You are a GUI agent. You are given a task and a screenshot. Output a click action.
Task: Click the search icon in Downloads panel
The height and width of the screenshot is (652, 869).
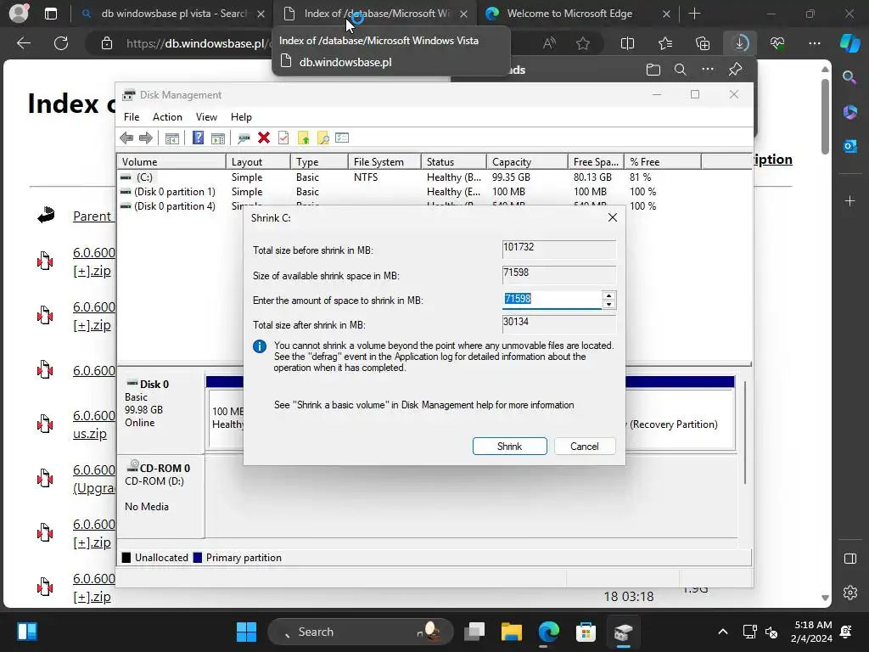[x=681, y=70]
